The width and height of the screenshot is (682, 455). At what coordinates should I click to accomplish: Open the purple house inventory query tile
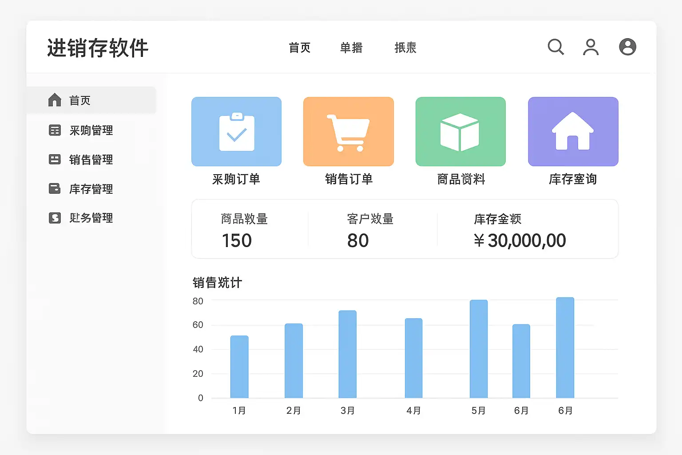point(573,132)
